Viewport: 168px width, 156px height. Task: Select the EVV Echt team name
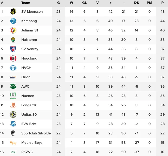(x=29, y=124)
